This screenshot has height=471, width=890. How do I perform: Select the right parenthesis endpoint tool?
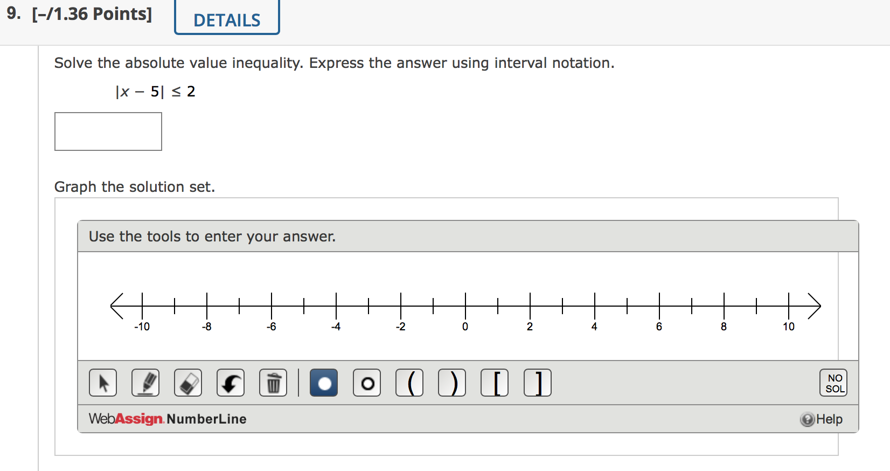(451, 383)
